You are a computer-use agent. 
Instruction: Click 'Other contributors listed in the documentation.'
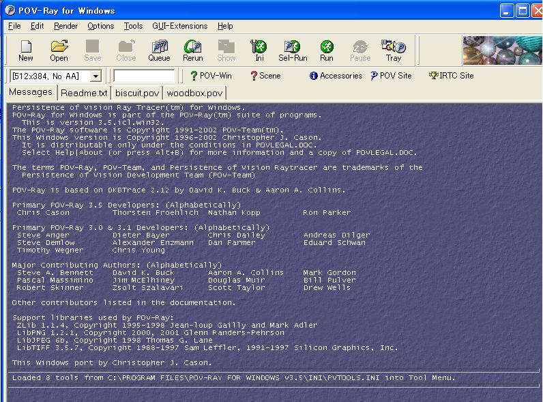(x=123, y=302)
